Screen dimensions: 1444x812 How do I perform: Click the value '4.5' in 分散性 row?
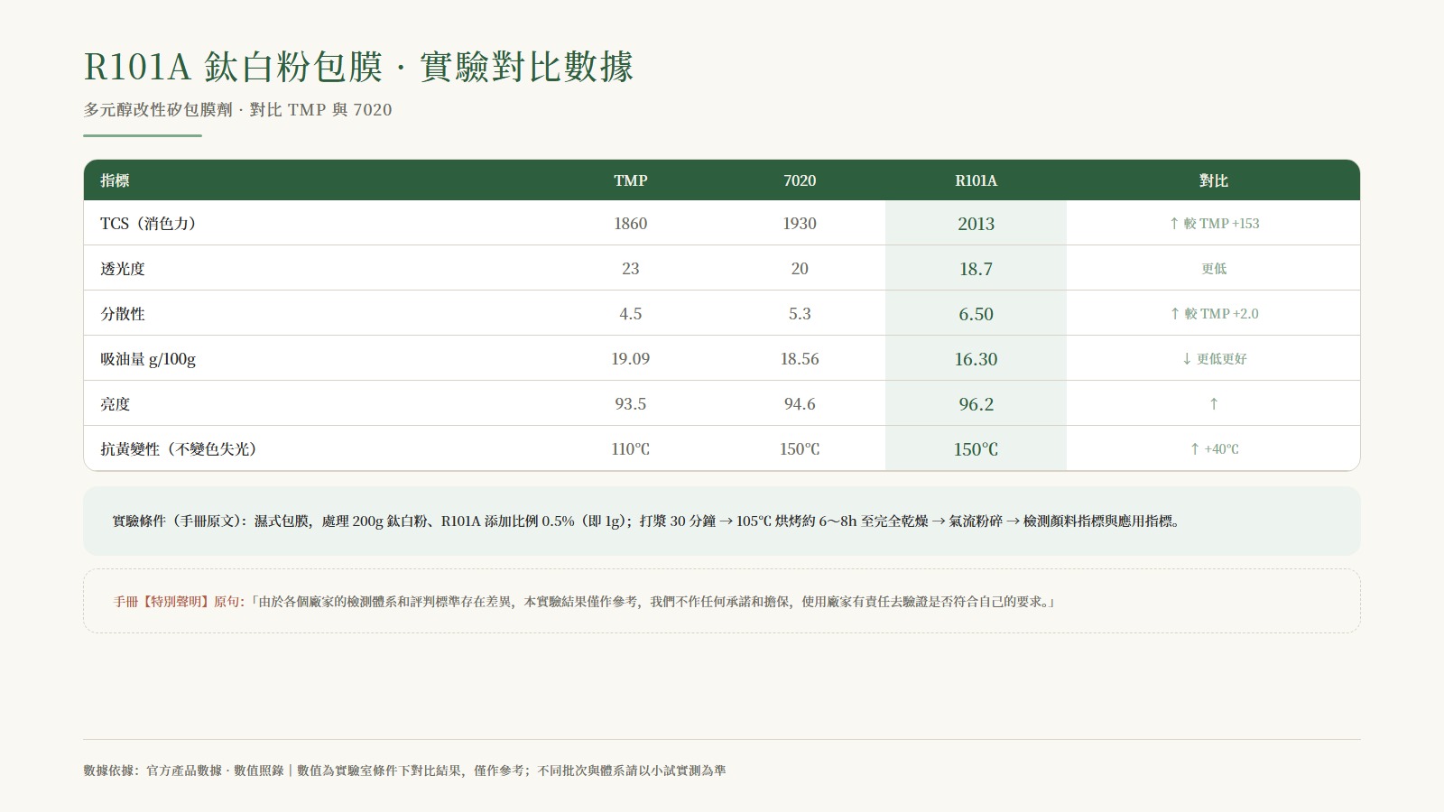click(630, 314)
